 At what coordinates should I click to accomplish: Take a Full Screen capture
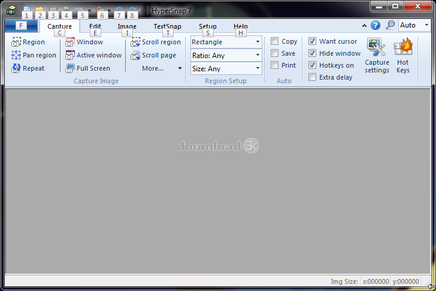(x=70, y=68)
